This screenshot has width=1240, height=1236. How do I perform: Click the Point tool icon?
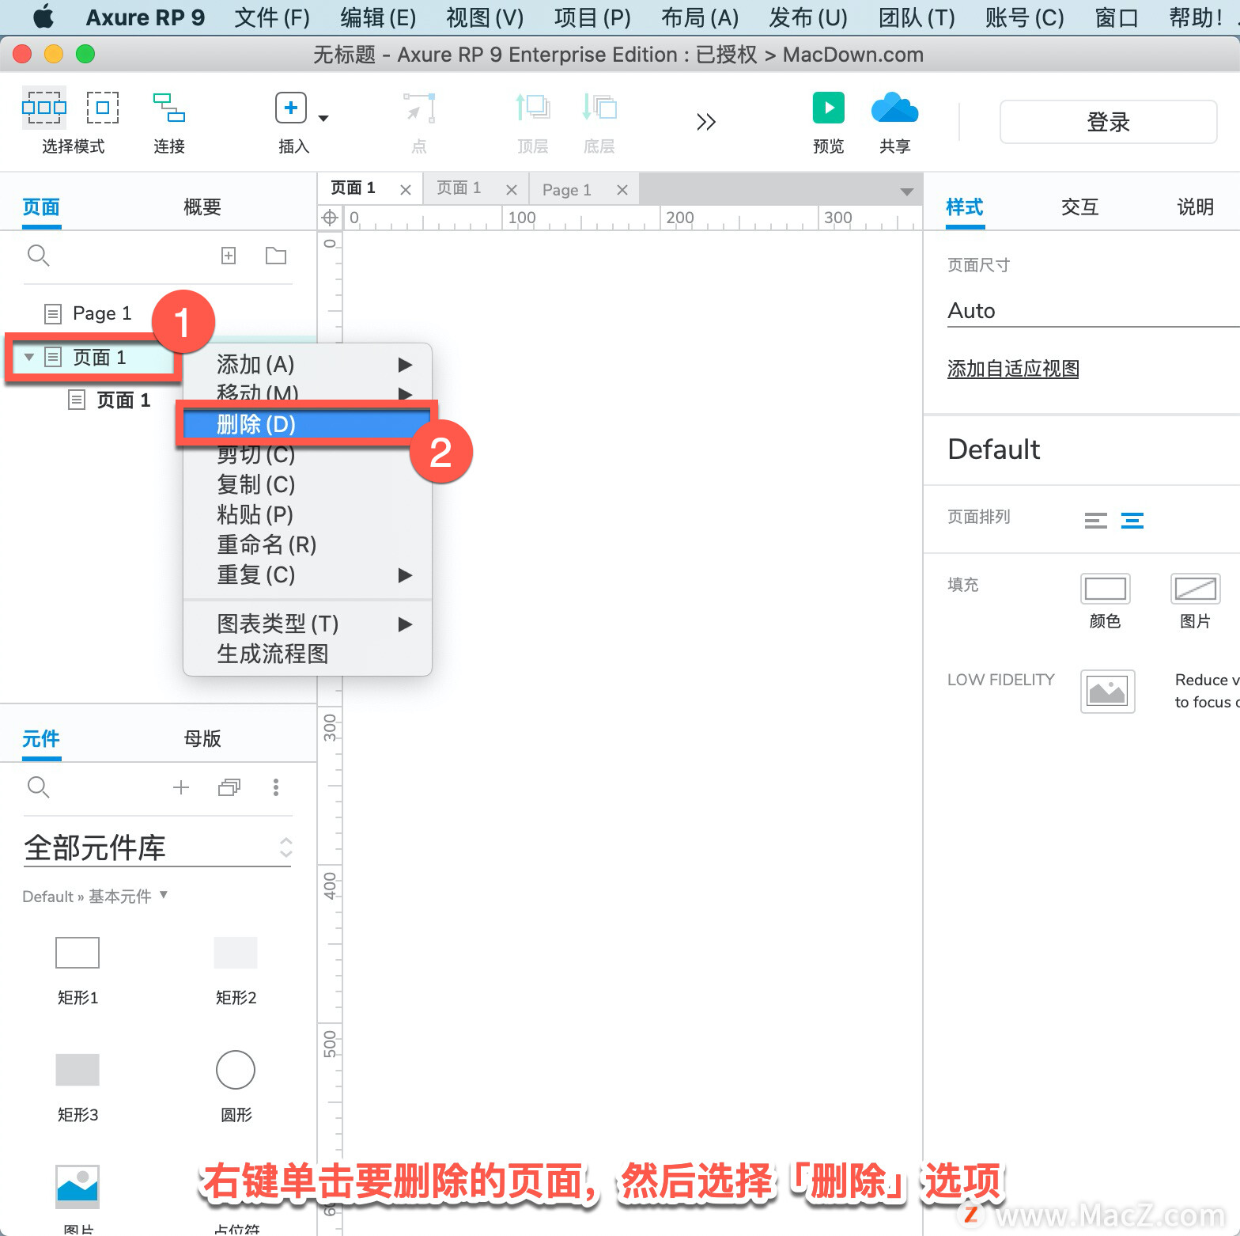point(419,108)
